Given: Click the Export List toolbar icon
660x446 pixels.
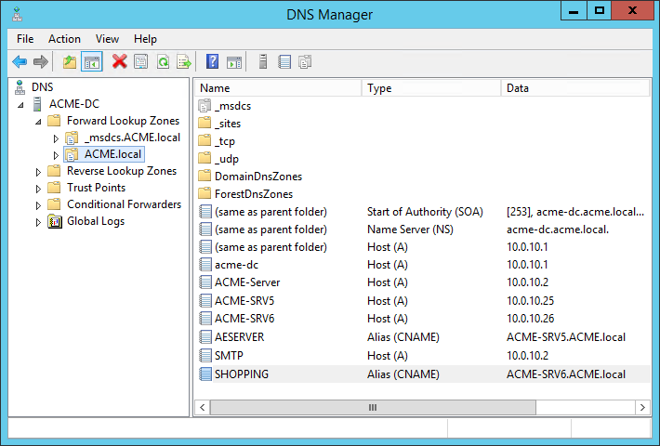Looking at the screenshot, I should click(x=184, y=62).
